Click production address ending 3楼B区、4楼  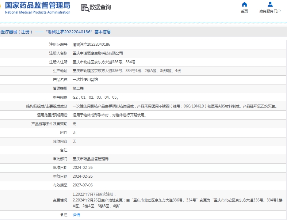tap(127, 71)
